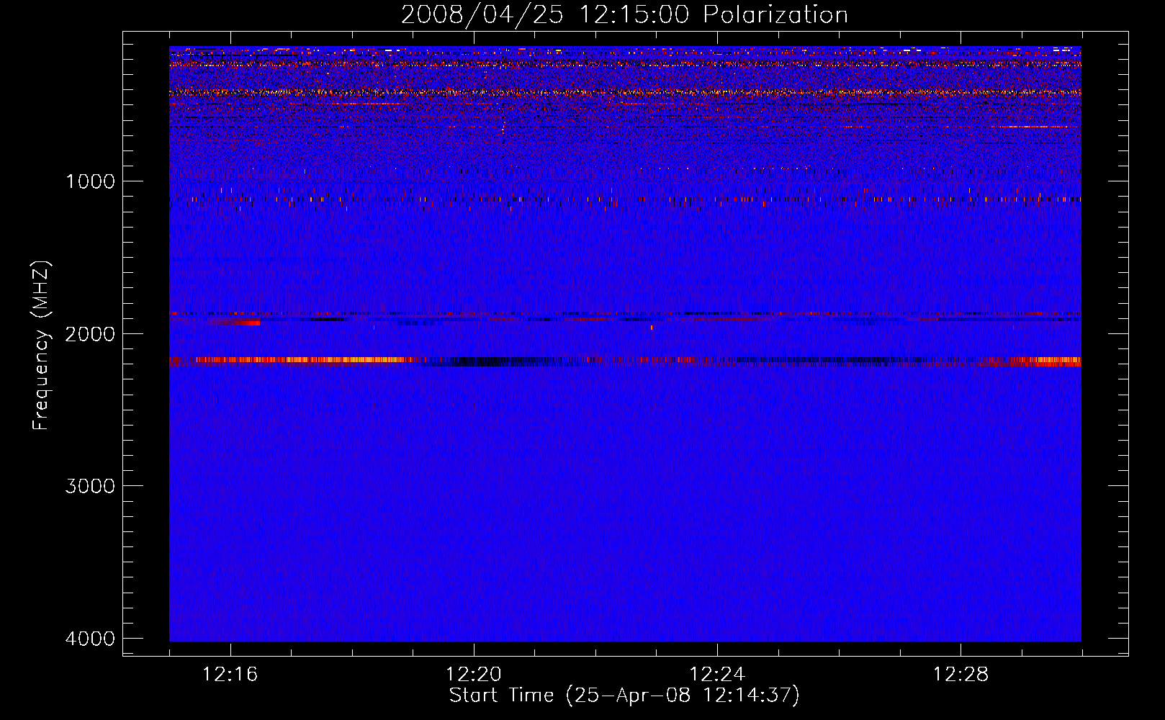The width and height of the screenshot is (1165, 720).
Task: Click the 1000 frequency tick label
Action: coord(90,181)
